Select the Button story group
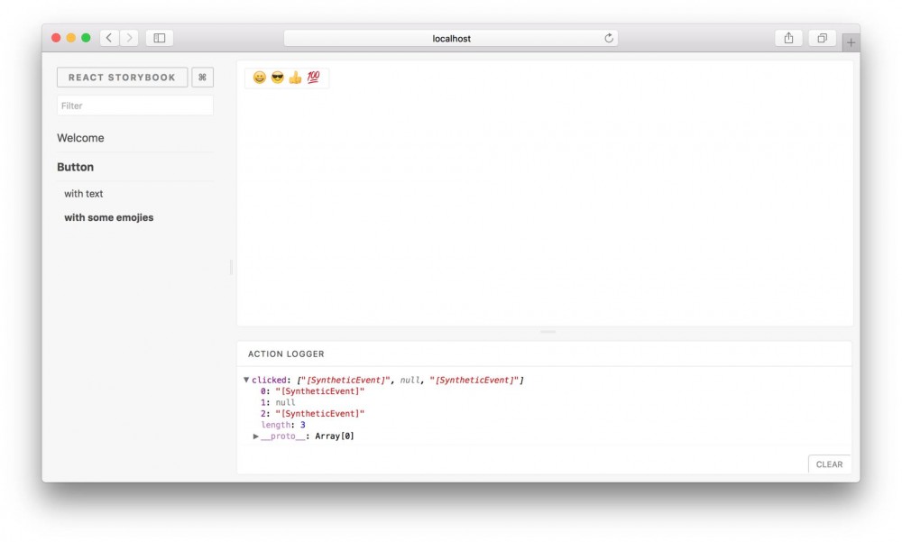The width and height of the screenshot is (902, 542). click(76, 167)
